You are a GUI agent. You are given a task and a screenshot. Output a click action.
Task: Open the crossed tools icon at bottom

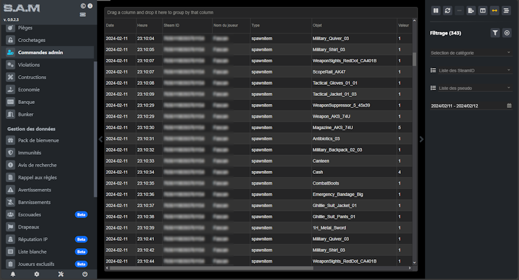pos(61,274)
